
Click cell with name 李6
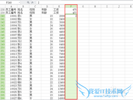tap(23, 95)
